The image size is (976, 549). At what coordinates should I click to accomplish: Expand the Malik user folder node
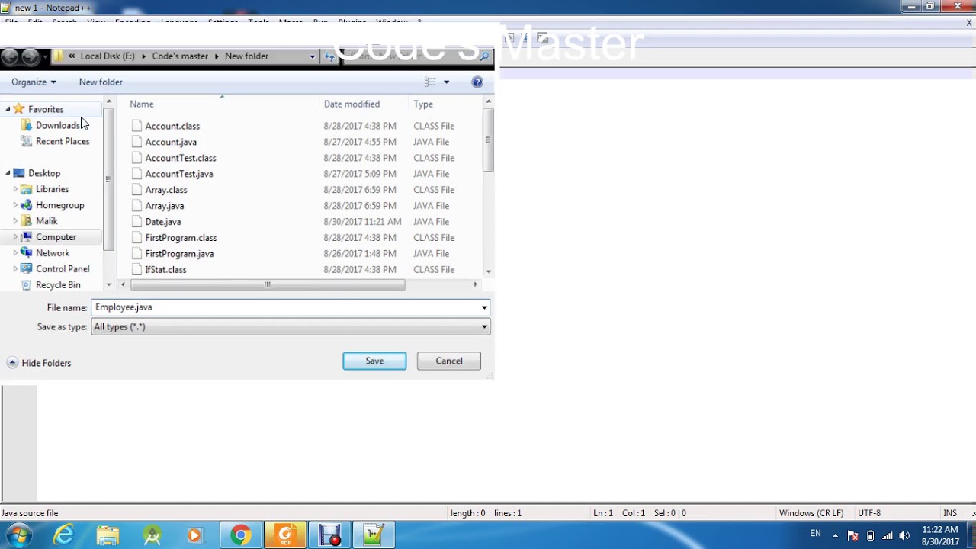pyautogui.click(x=15, y=221)
